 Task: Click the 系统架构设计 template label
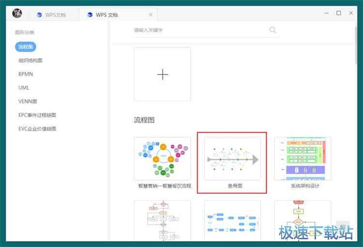click(x=305, y=186)
